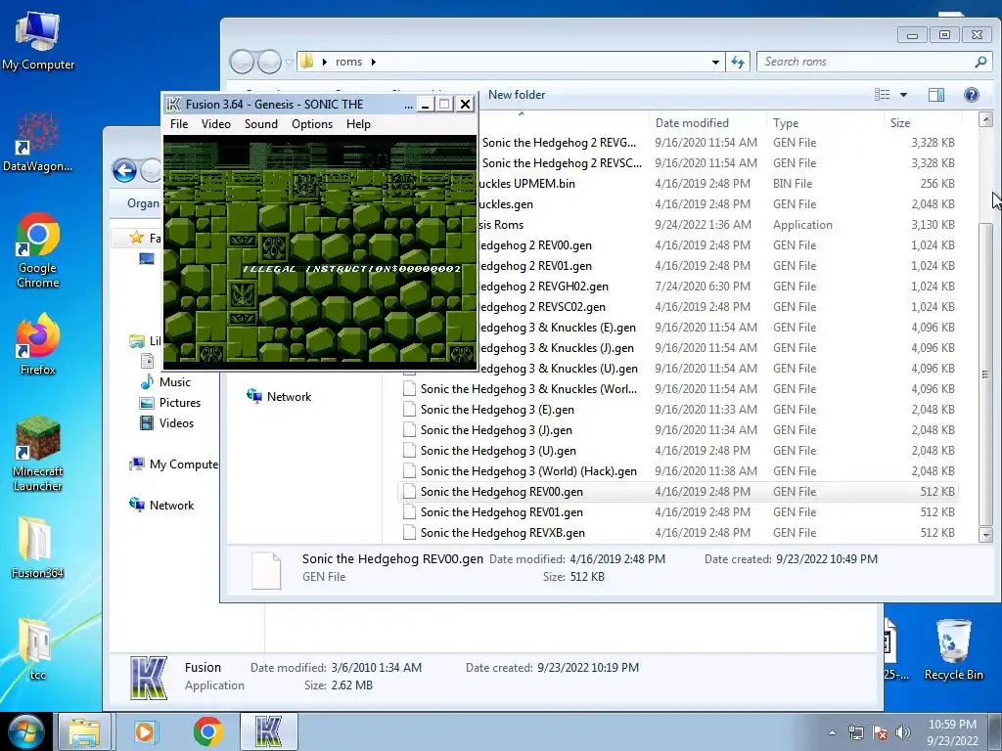
Task: Open Fusion364 folder on desktop
Action: click(x=38, y=548)
